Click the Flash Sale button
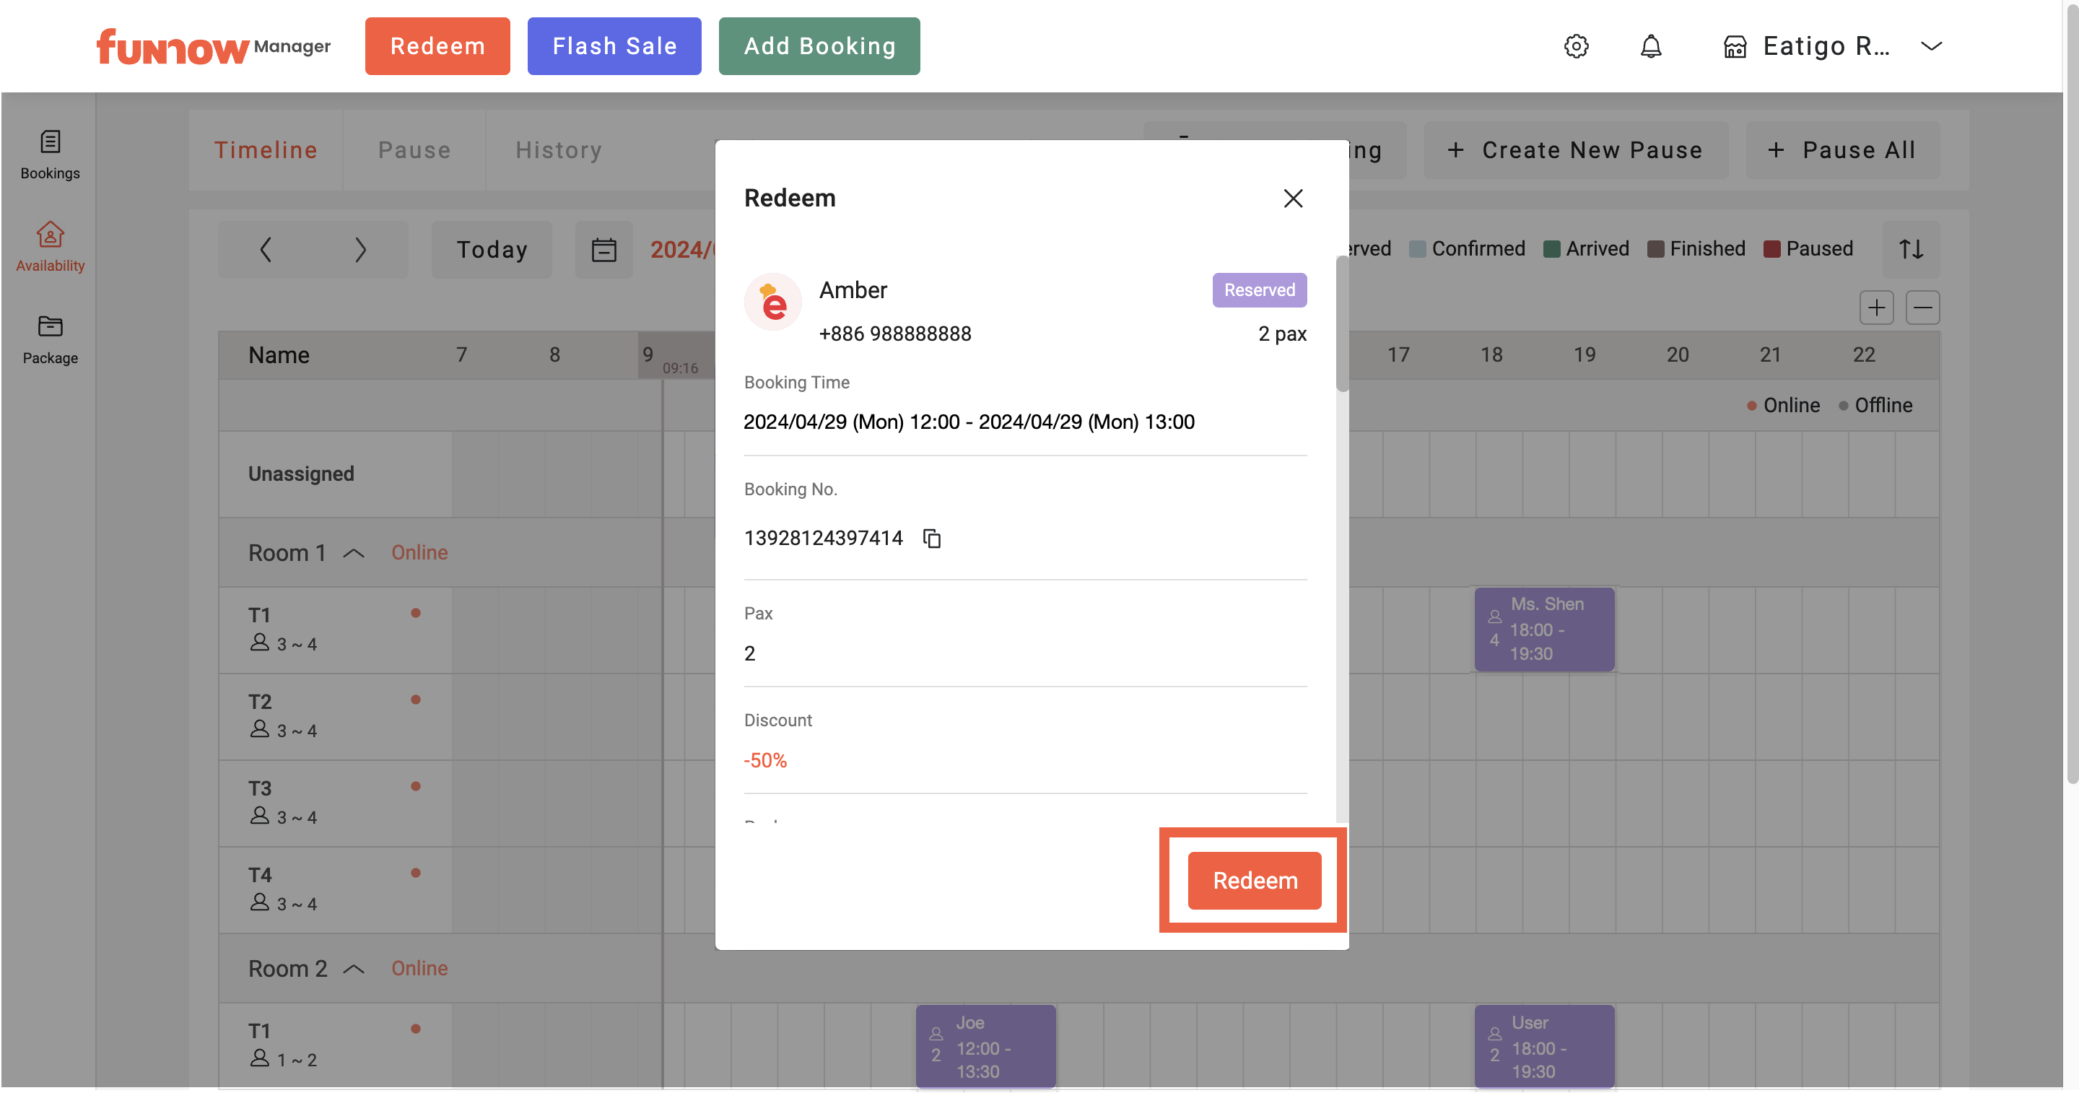Screen dimensions: 2079x1093 (x=614, y=46)
